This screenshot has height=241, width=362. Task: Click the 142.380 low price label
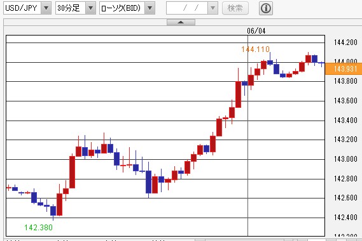pyautogui.click(x=39, y=228)
